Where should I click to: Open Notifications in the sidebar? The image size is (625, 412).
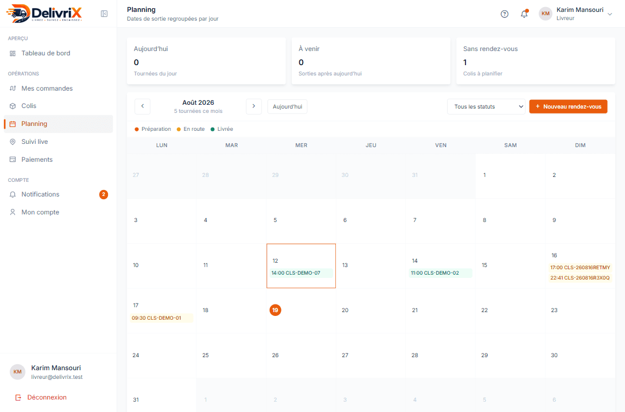coord(58,195)
